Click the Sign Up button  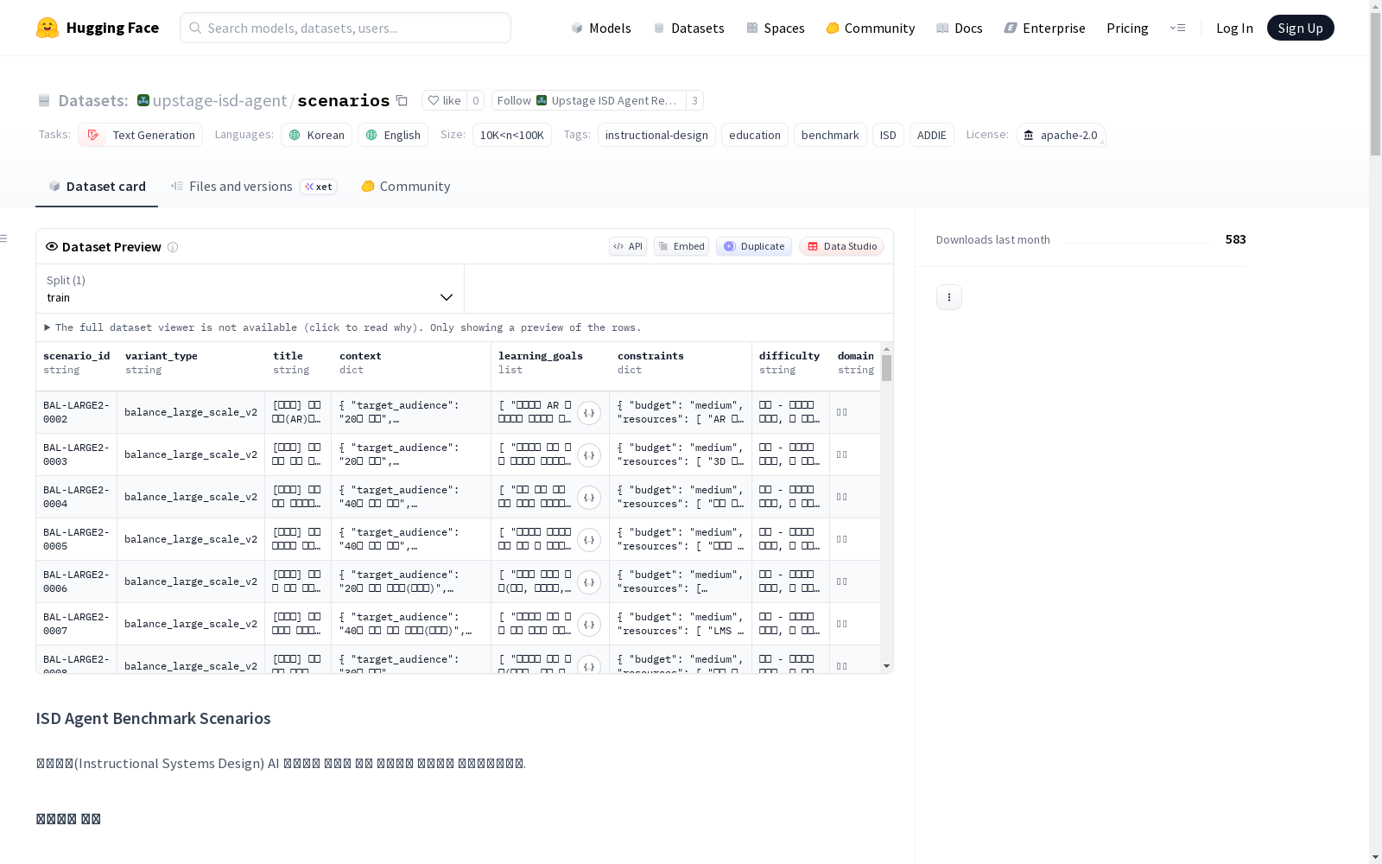point(1301,28)
